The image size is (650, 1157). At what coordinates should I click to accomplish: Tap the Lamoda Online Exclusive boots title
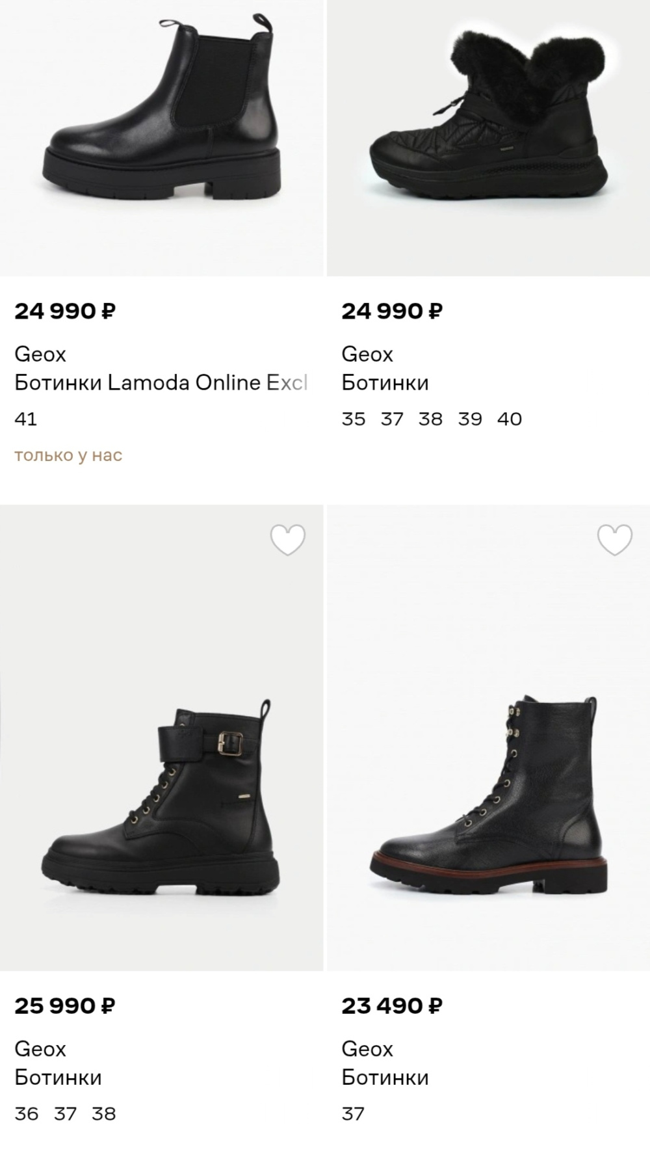(161, 382)
